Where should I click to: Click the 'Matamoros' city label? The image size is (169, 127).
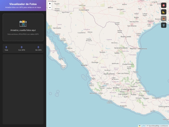tap(143, 49)
